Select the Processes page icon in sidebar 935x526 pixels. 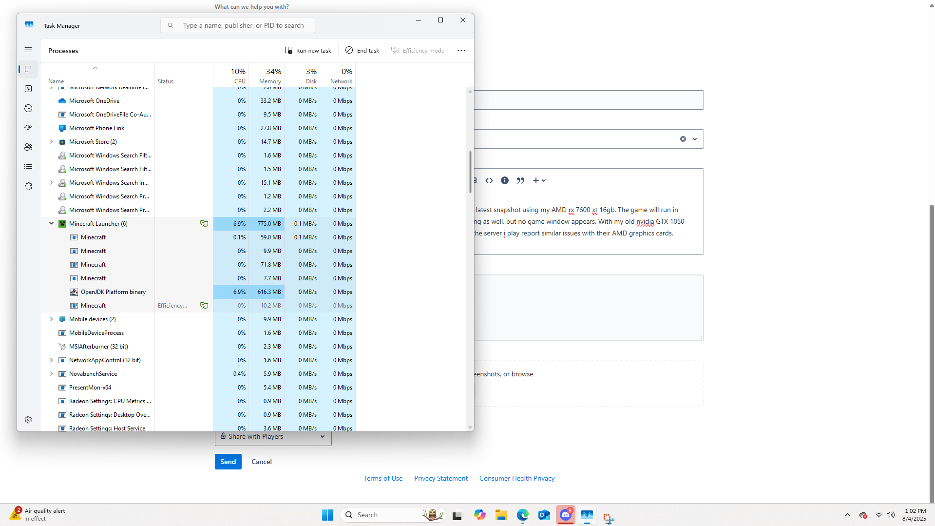[28, 69]
